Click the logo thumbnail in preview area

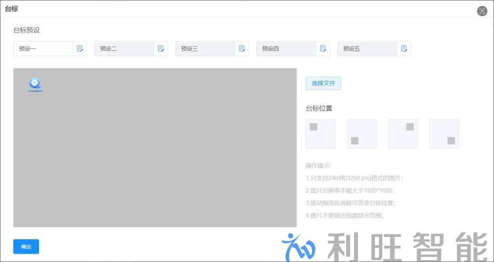click(x=35, y=85)
